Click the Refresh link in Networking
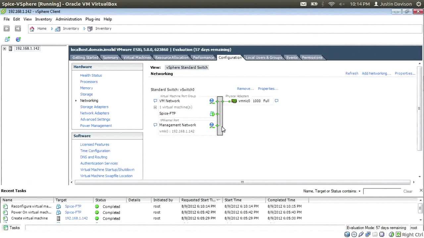The width and height of the screenshot is (424, 238). (x=352, y=73)
